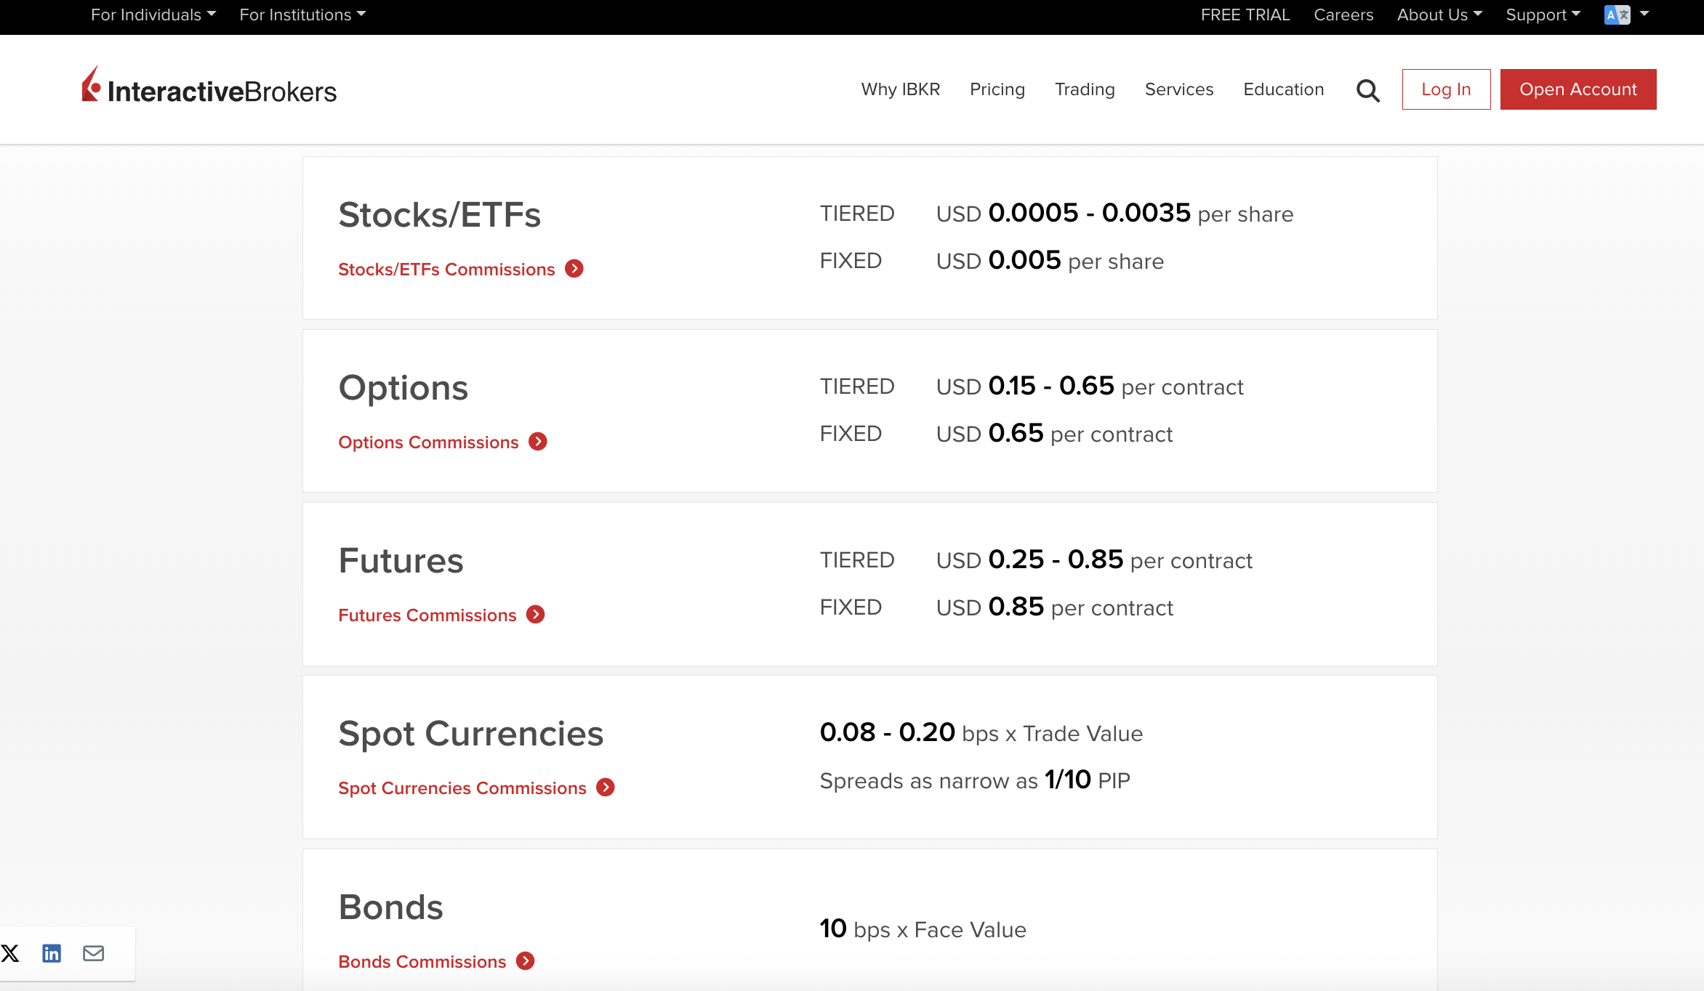
Task: Click the arrow icon beside Stocks/ETFs Commissions
Action: [x=574, y=269]
